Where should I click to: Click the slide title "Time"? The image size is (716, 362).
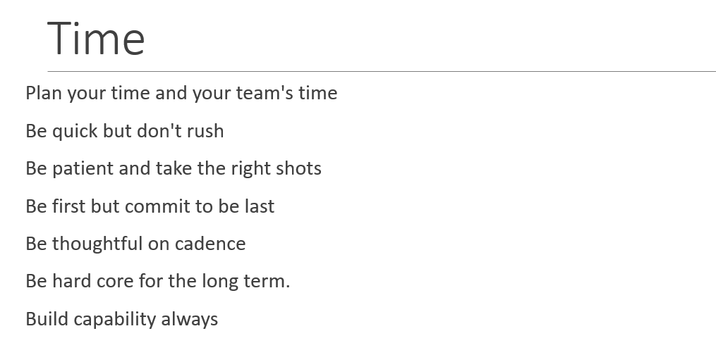96,39
